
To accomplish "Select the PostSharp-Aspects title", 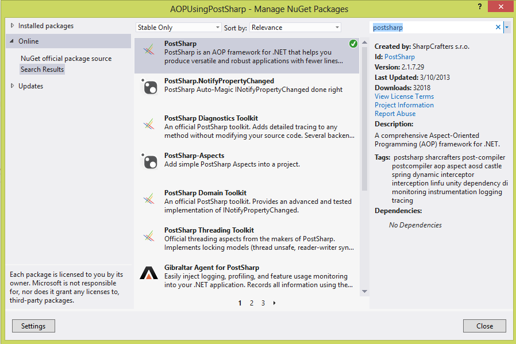I will (194, 156).
